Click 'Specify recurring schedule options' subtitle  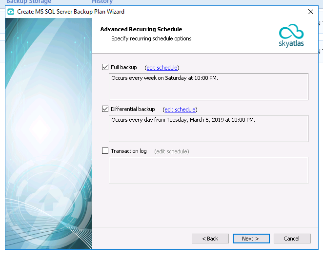point(151,38)
